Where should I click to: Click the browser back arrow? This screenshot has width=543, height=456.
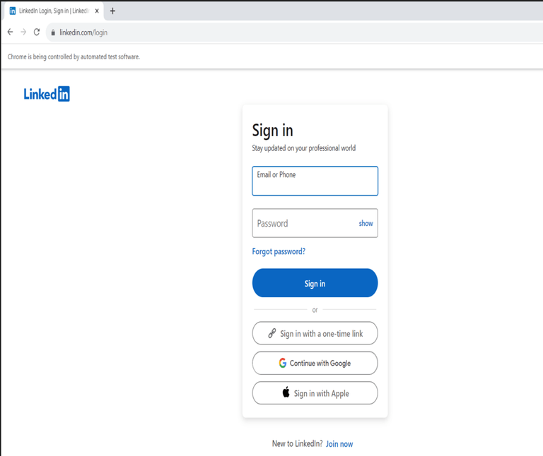[x=10, y=32]
